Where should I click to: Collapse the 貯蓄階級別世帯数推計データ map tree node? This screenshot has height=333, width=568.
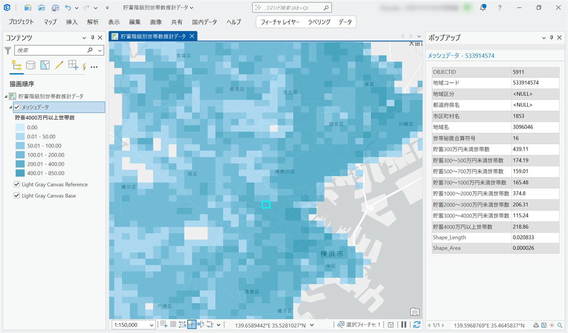(x=6, y=96)
